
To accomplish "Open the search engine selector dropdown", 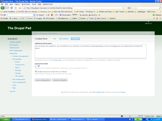I will click(129, 8).
